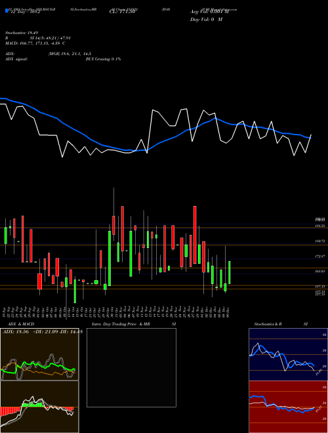Click the "Avg Vol: 0.001 M" text
This screenshot has height=433, width=328.
(x=209, y=12)
